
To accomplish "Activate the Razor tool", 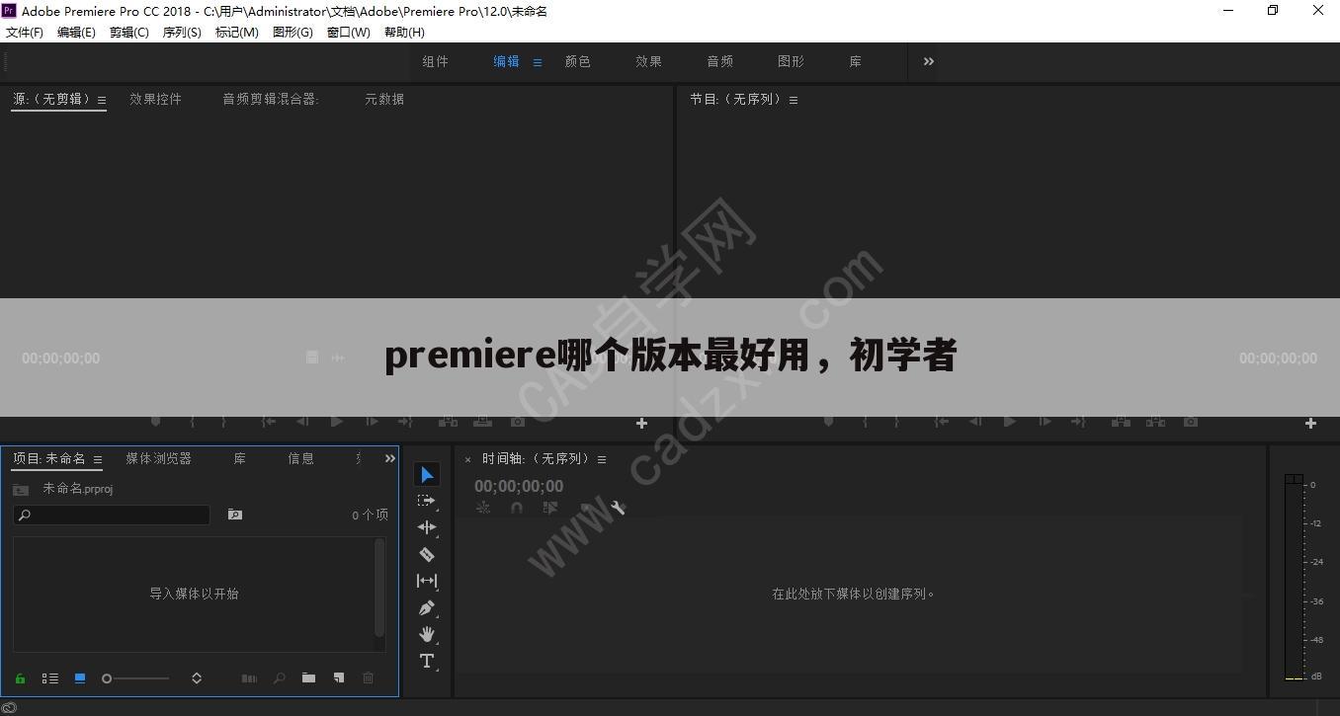I will pyautogui.click(x=427, y=554).
